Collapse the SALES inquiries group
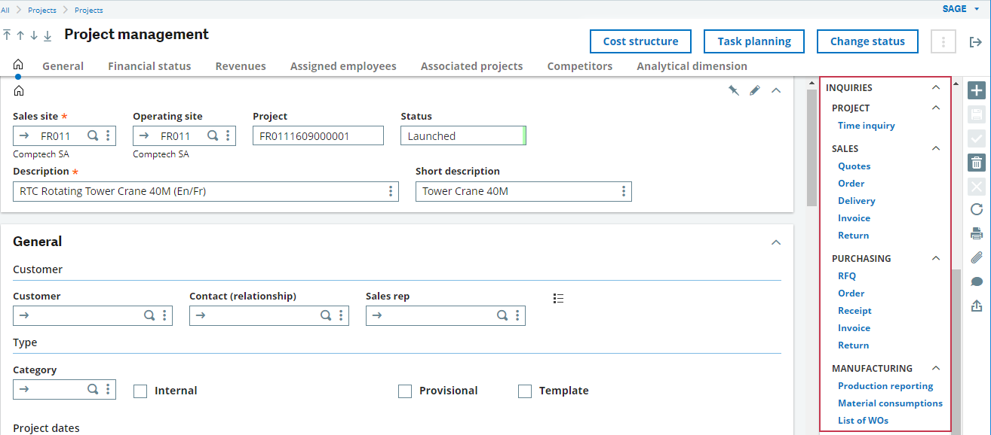Image resolution: width=991 pixels, height=435 pixels. click(x=936, y=148)
